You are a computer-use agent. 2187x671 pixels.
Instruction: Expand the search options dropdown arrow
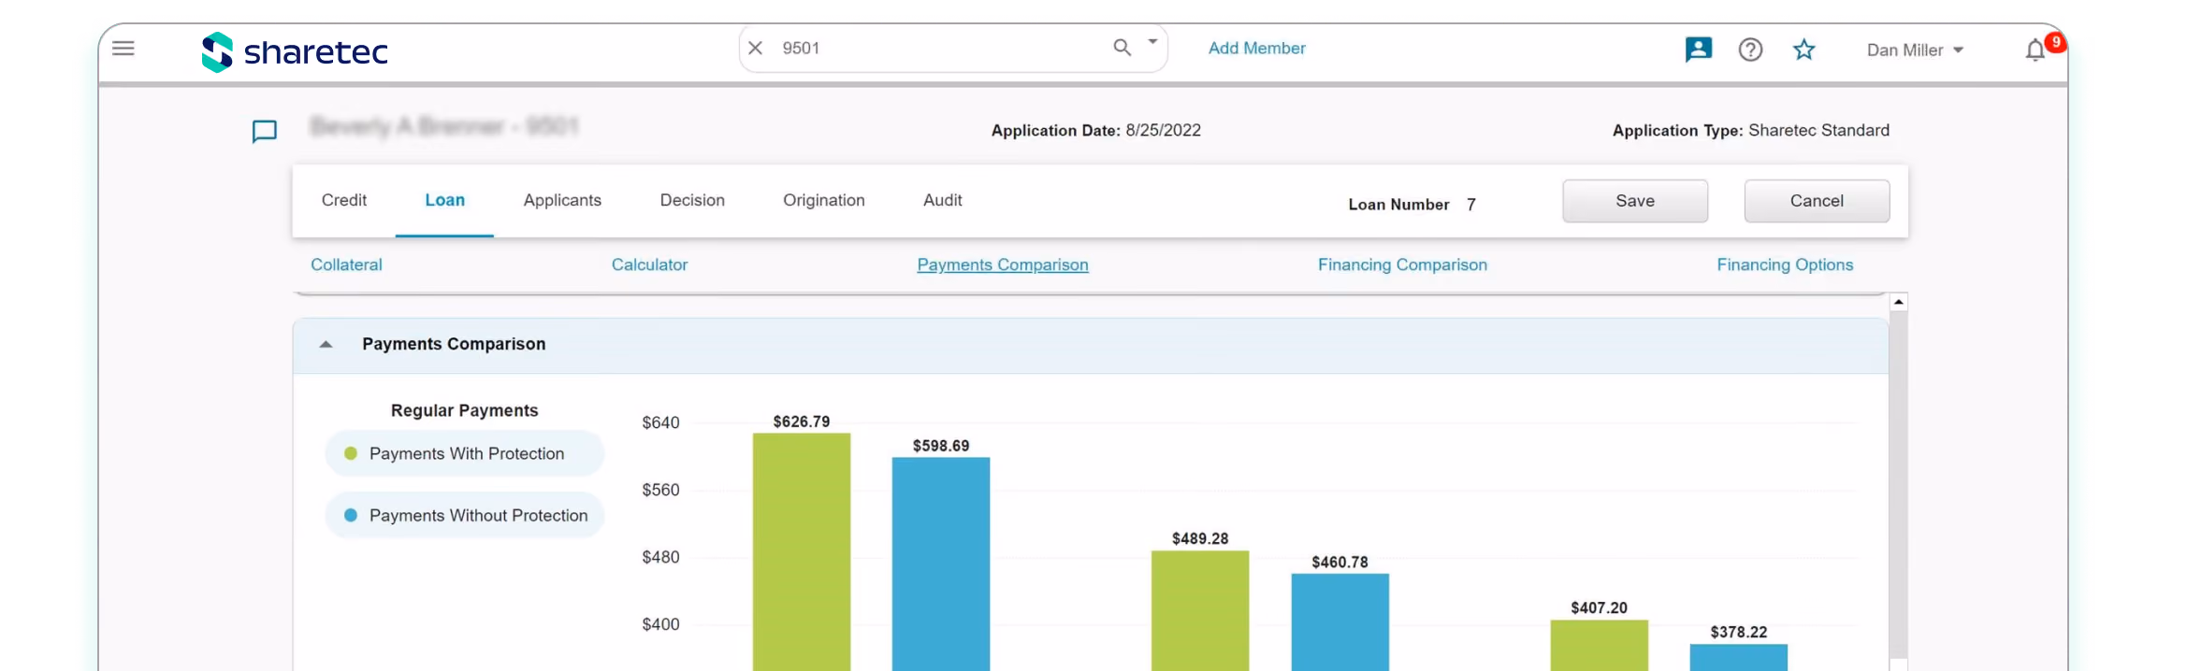pos(1153,42)
